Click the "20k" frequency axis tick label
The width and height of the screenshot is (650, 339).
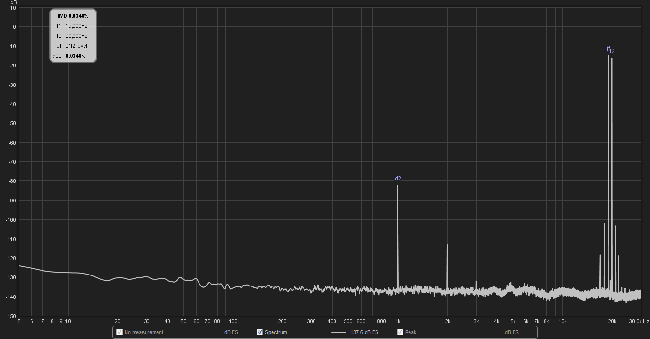[612, 321]
